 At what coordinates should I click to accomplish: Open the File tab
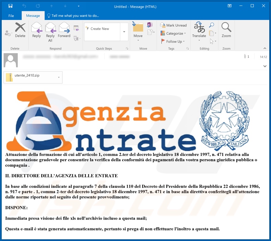(x=11, y=16)
